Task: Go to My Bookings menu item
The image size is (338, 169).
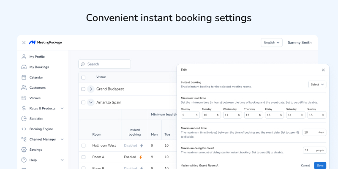Action: 39,67
